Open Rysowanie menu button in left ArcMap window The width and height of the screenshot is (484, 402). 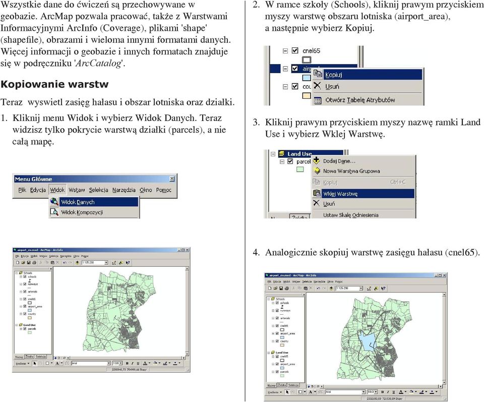pyautogui.click(x=23, y=363)
